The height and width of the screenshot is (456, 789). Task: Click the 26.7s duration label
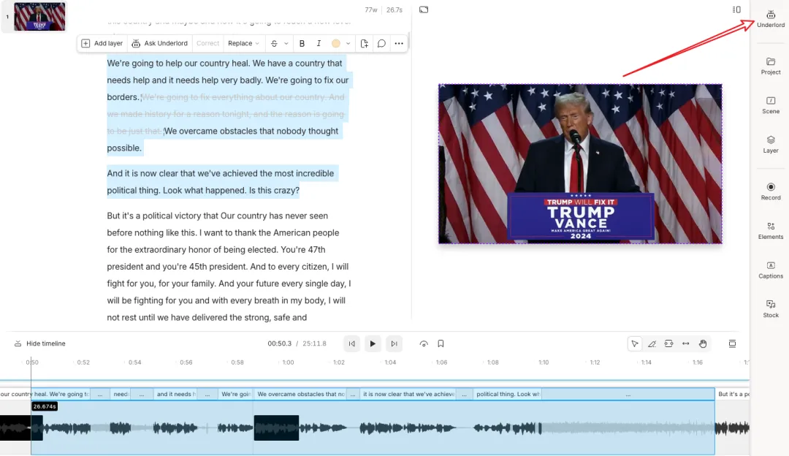tap(394, 10)
